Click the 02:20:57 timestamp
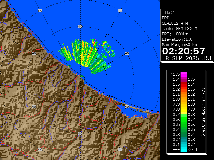The image size is (214, 160). (x=183, y=51)
